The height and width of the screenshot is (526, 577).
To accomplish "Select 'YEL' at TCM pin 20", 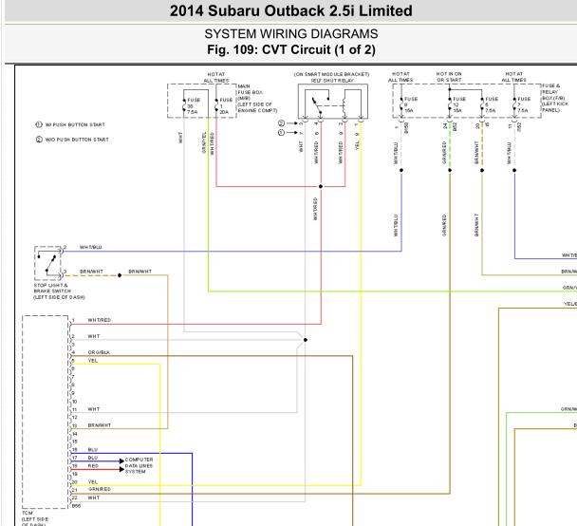I will (x=93, y=482).
